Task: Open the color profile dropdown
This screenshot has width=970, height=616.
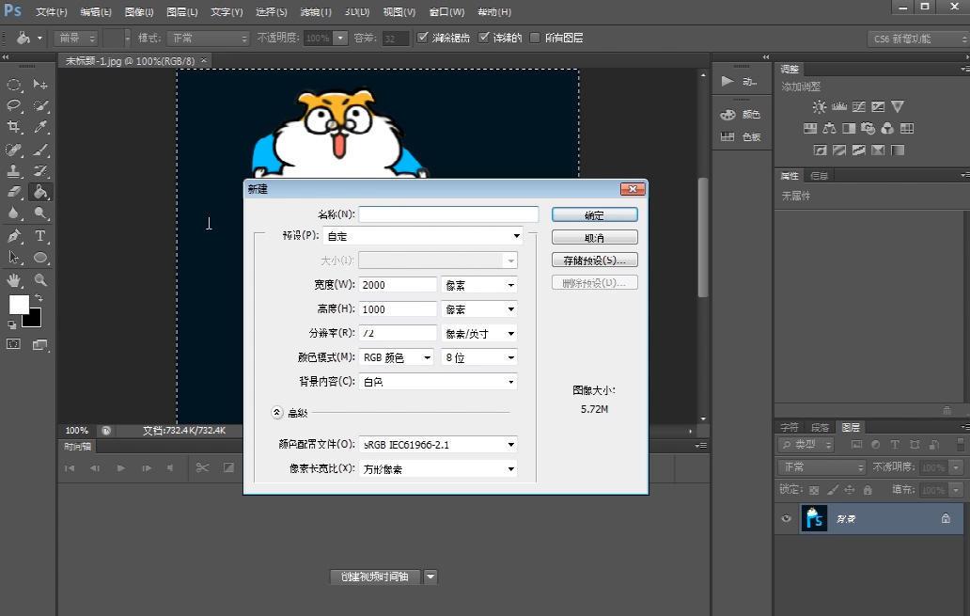Action: coord(438,445)
